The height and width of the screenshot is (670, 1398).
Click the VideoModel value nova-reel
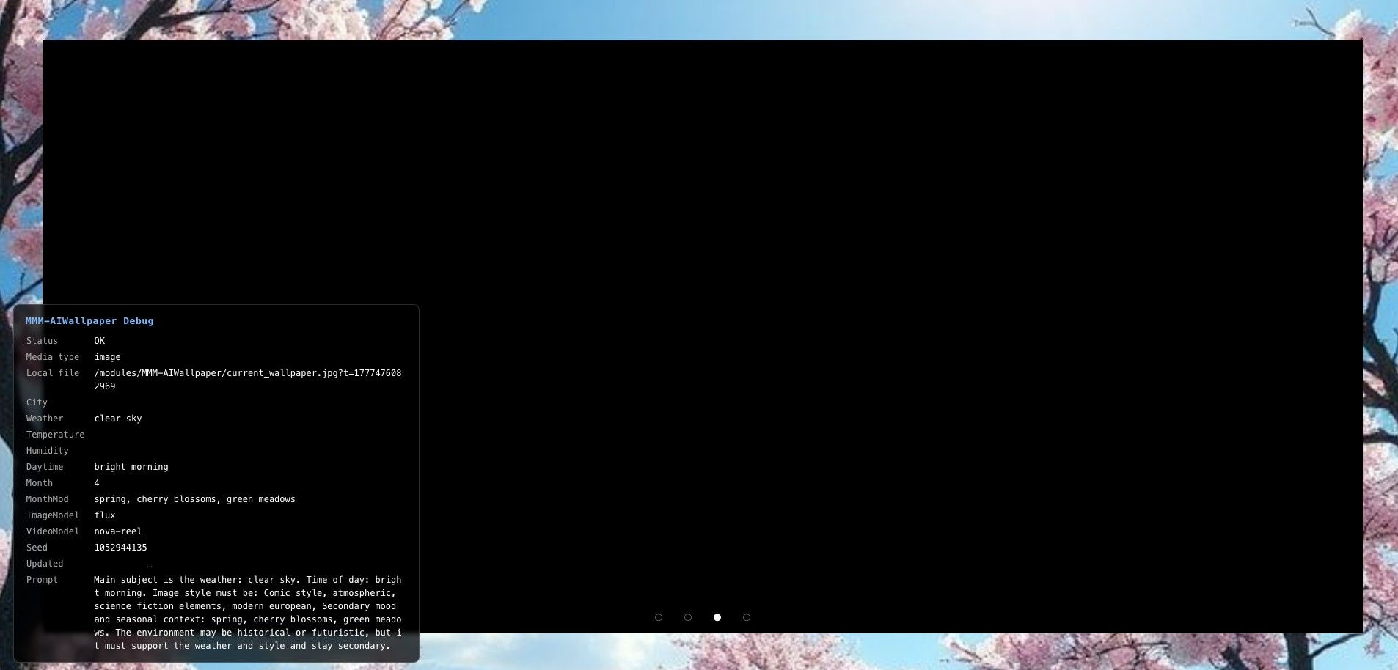(x=118, y=531)
